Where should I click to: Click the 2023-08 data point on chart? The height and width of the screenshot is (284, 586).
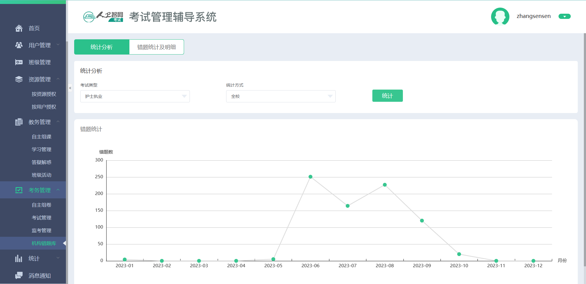(x=385, y=185)
